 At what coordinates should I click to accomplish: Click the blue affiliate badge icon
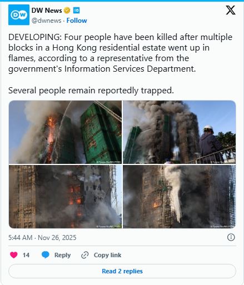(76, 11)
